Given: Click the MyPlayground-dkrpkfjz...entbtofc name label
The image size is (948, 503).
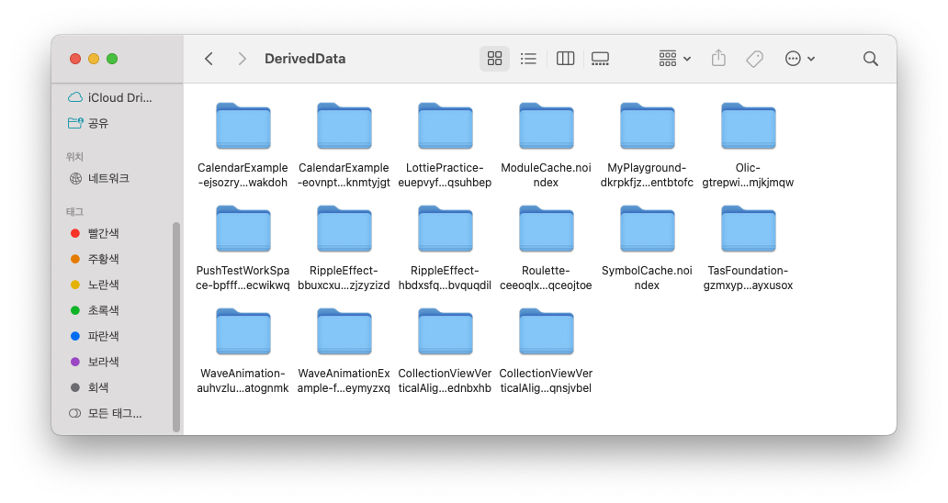Looking at the screenshot, I should pyautogui.click(x=647, y=175).
